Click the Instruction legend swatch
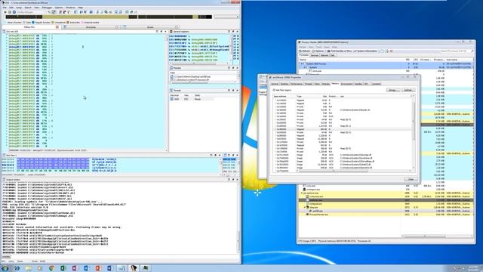 (68, 23)
